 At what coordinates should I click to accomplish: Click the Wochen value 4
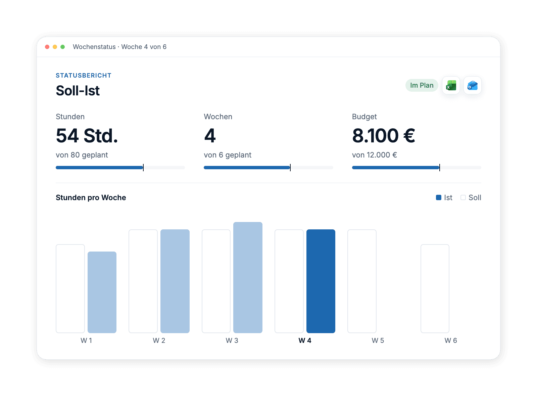click(210, 136)
